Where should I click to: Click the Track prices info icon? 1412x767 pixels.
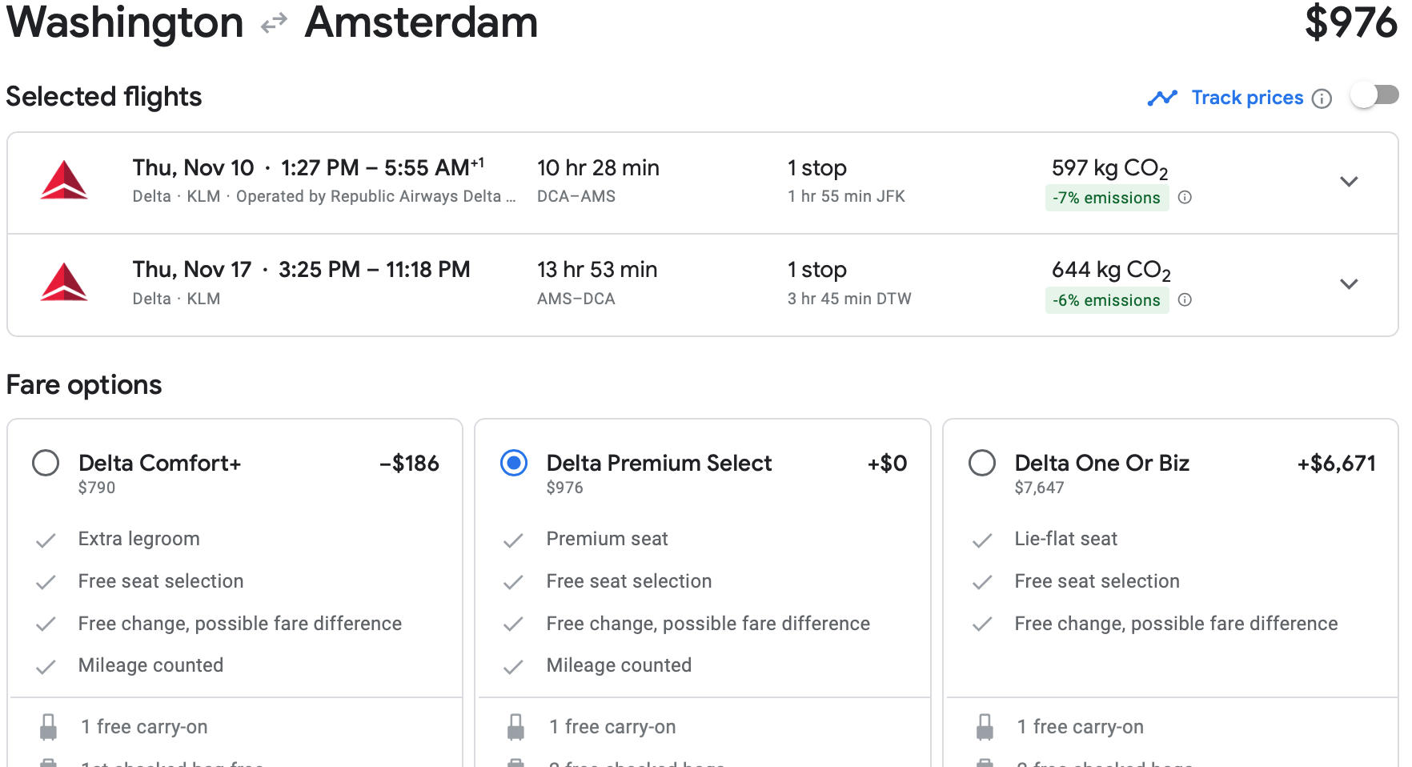tap(1322, 98)
